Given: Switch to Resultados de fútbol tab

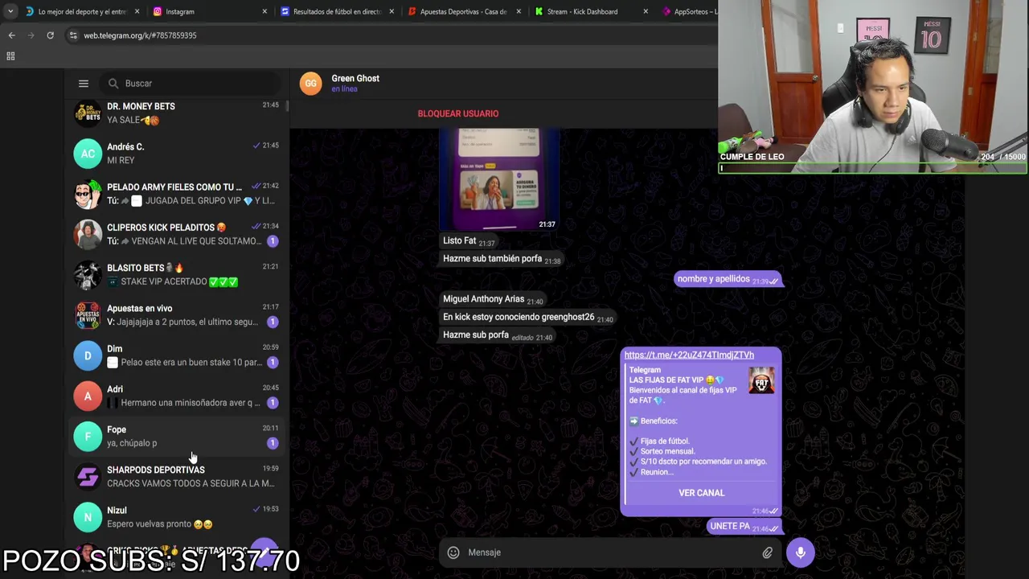Looking at the screenshot, I should point(338,11).
